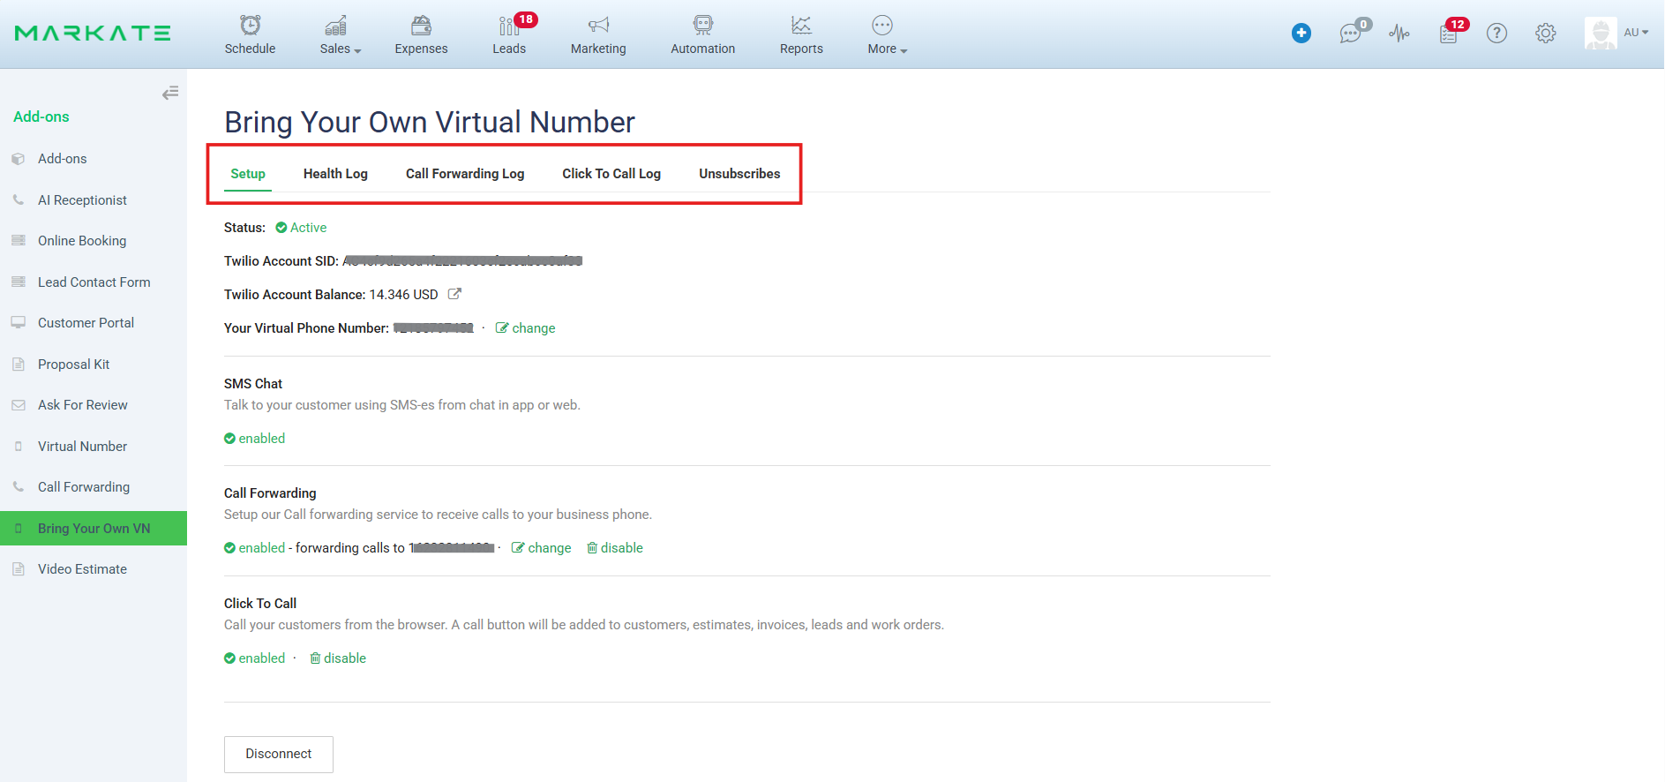Select Bring Your Own VN sidebar item
1665x782 pixels.
[94, 529]
